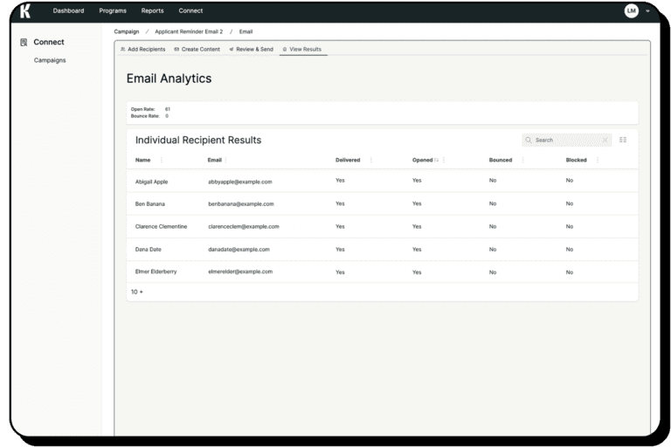
Task: Click the Opened column header
Action: point(422,160)
